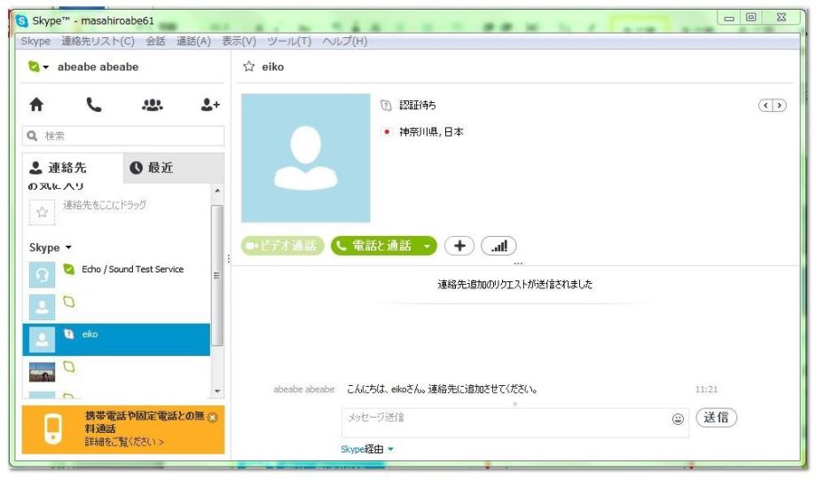Click 詳細をご覧ください link in banner
The image size is (816, 480).
click(x=124, y=442)
